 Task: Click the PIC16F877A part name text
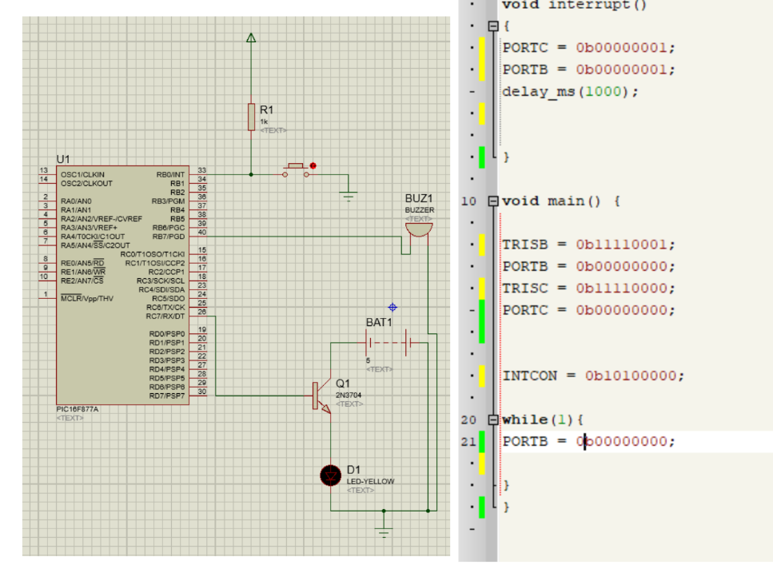click(78, 409)
